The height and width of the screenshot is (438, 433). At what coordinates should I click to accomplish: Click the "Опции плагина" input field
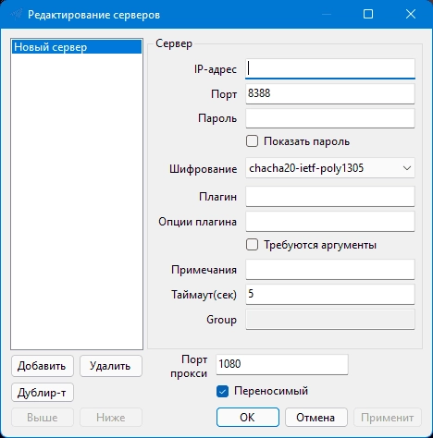point(330,222)
